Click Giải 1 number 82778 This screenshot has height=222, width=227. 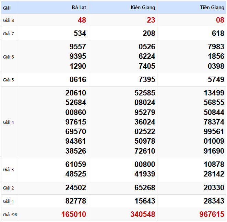pos(76,201)
